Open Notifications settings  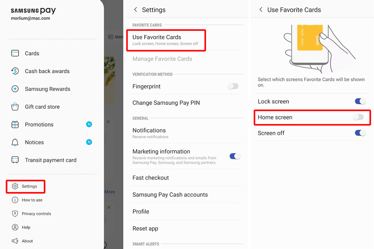pyautogui.click(x=187, y=133)
